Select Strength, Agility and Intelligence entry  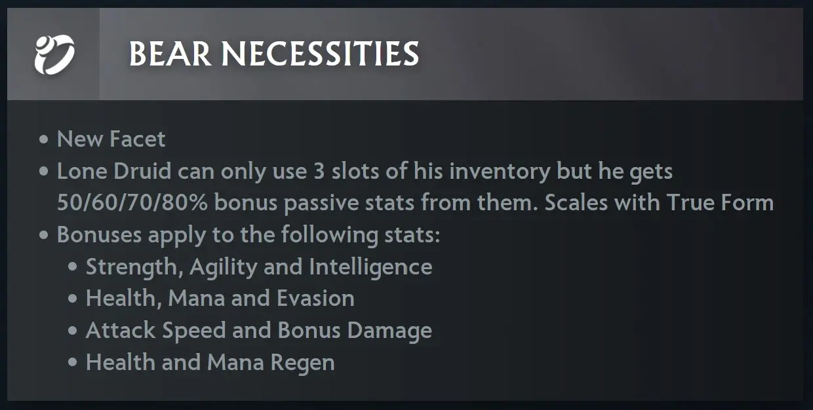coord(259,267)
